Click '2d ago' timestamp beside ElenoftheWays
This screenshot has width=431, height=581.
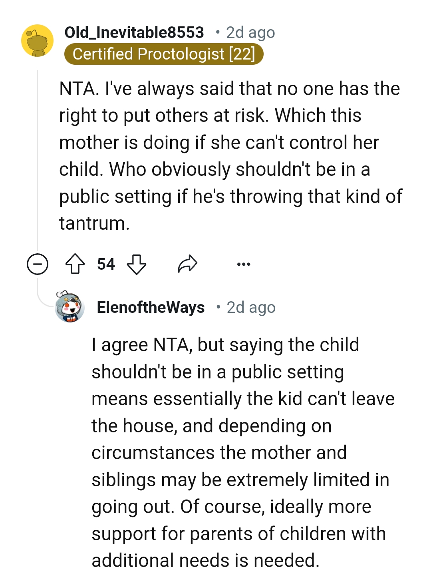tap(251, 307)
